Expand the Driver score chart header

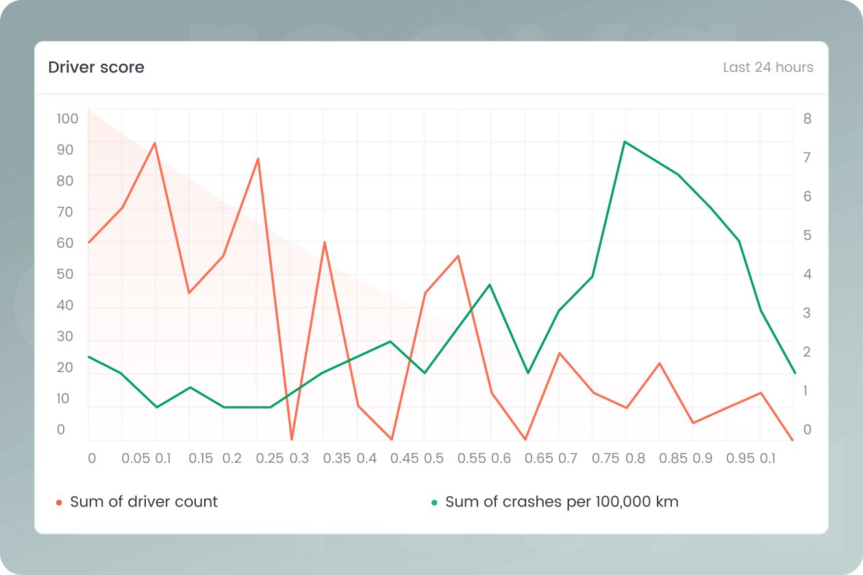coord(96,67)
